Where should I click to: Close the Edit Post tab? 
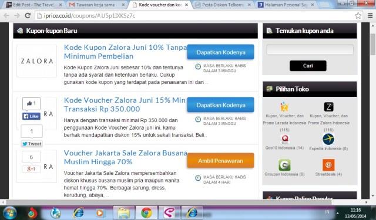pyautogui.click(x=61, y=5)
